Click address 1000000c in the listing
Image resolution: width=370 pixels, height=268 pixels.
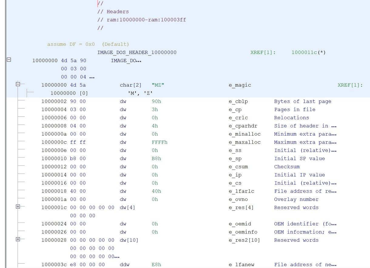[54, 142]
